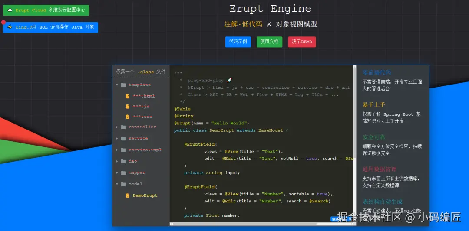Click the blue 代码示例 button
The image size is (469, 231).
[x=238, y=42]
